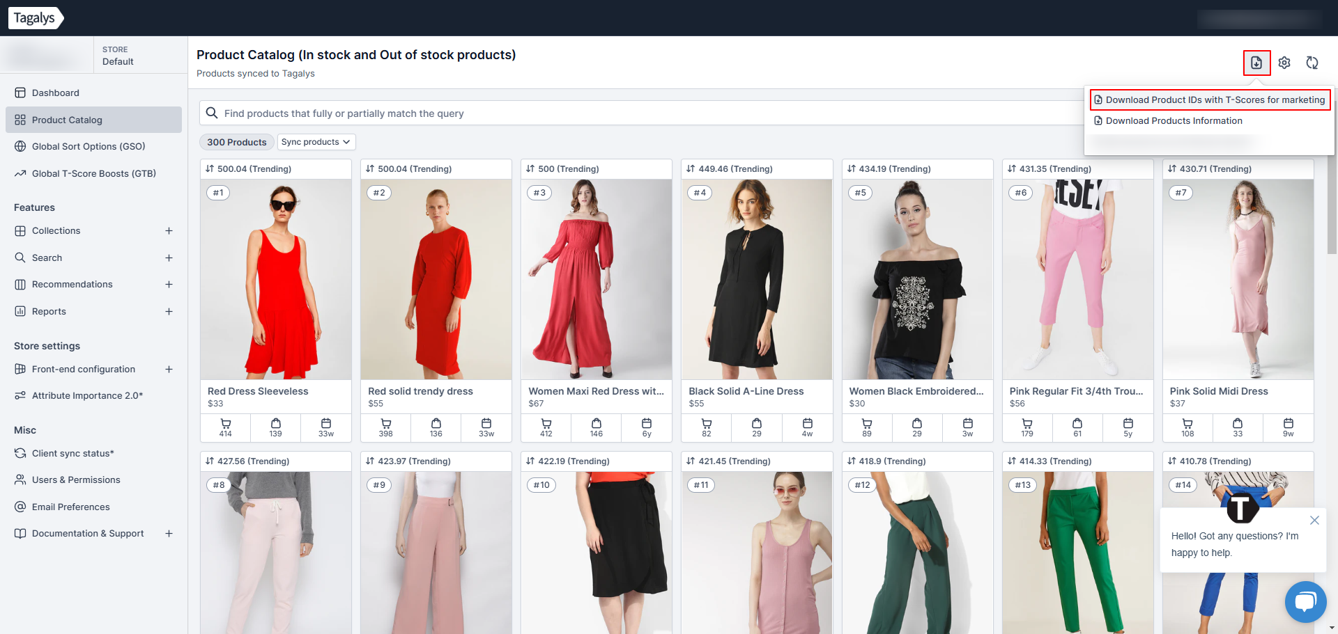
Task: Click the 427.56 (Trending) score on card #8
Action: (x=253, y=461)
